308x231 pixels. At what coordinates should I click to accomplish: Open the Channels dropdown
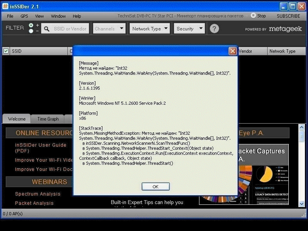coord(109,28)
